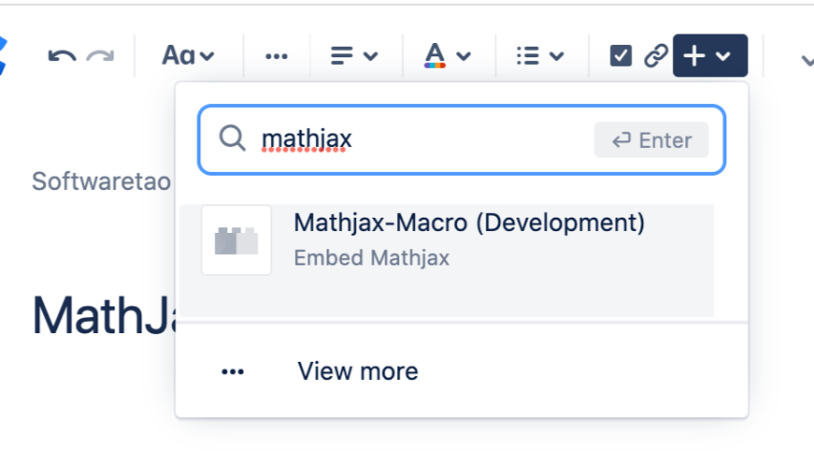
Task: Click the Undo arrow icon
Action: click(x=62, y=56)
